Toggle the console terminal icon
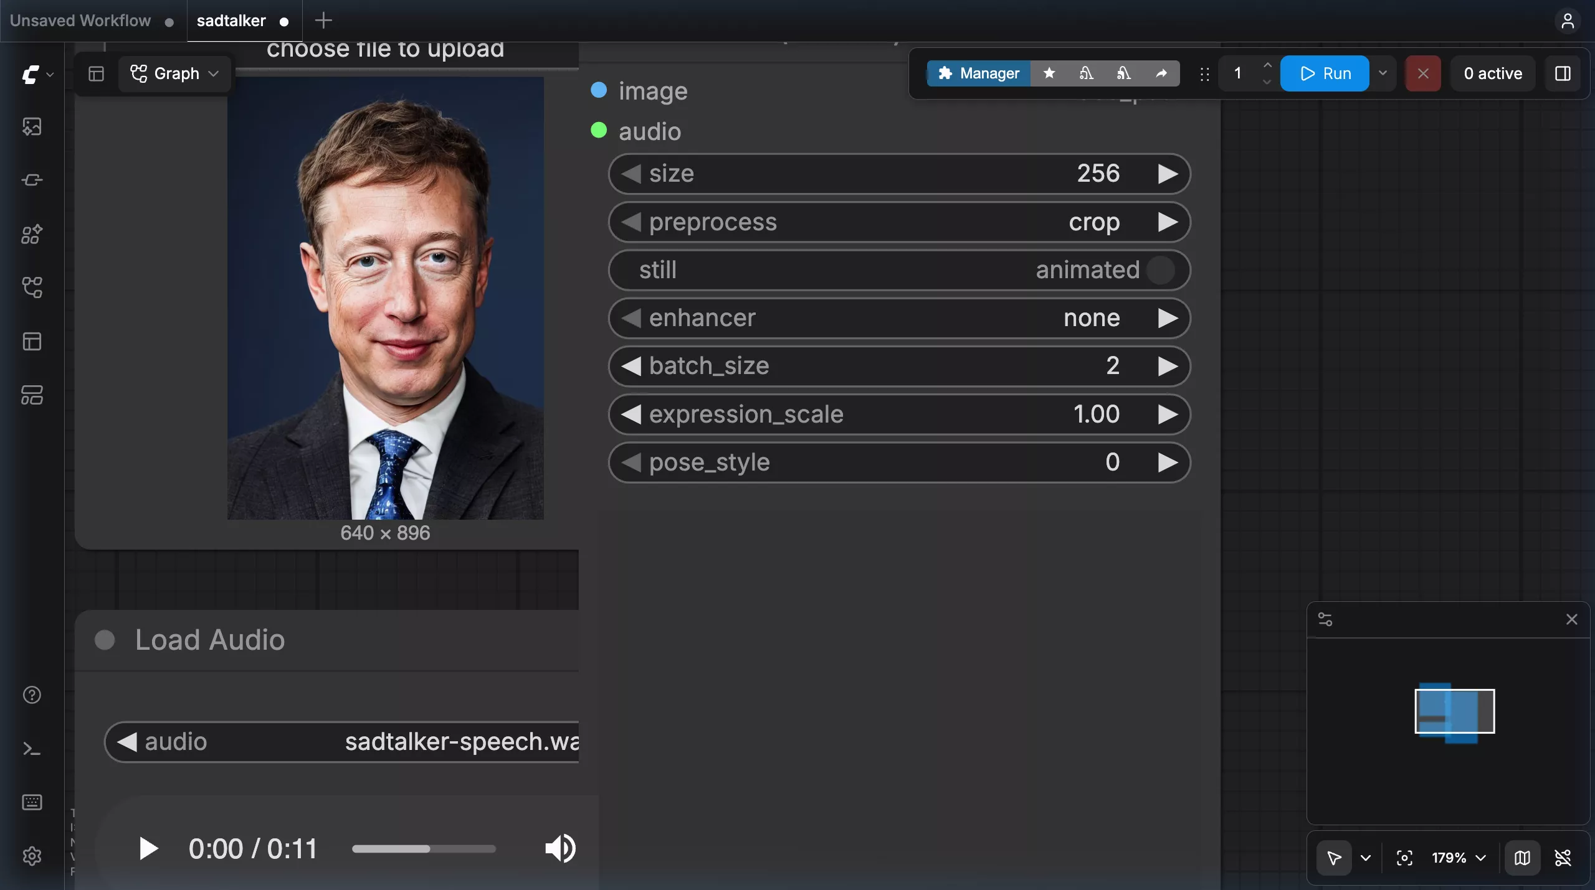 (32, 749)
